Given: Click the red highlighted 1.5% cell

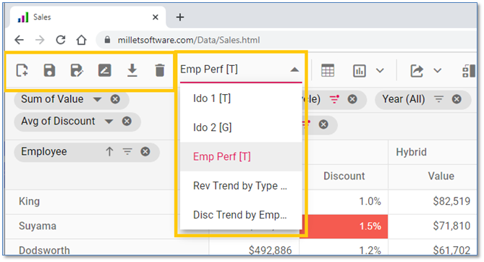Looking at the screenshot, I should click(344, 226).
